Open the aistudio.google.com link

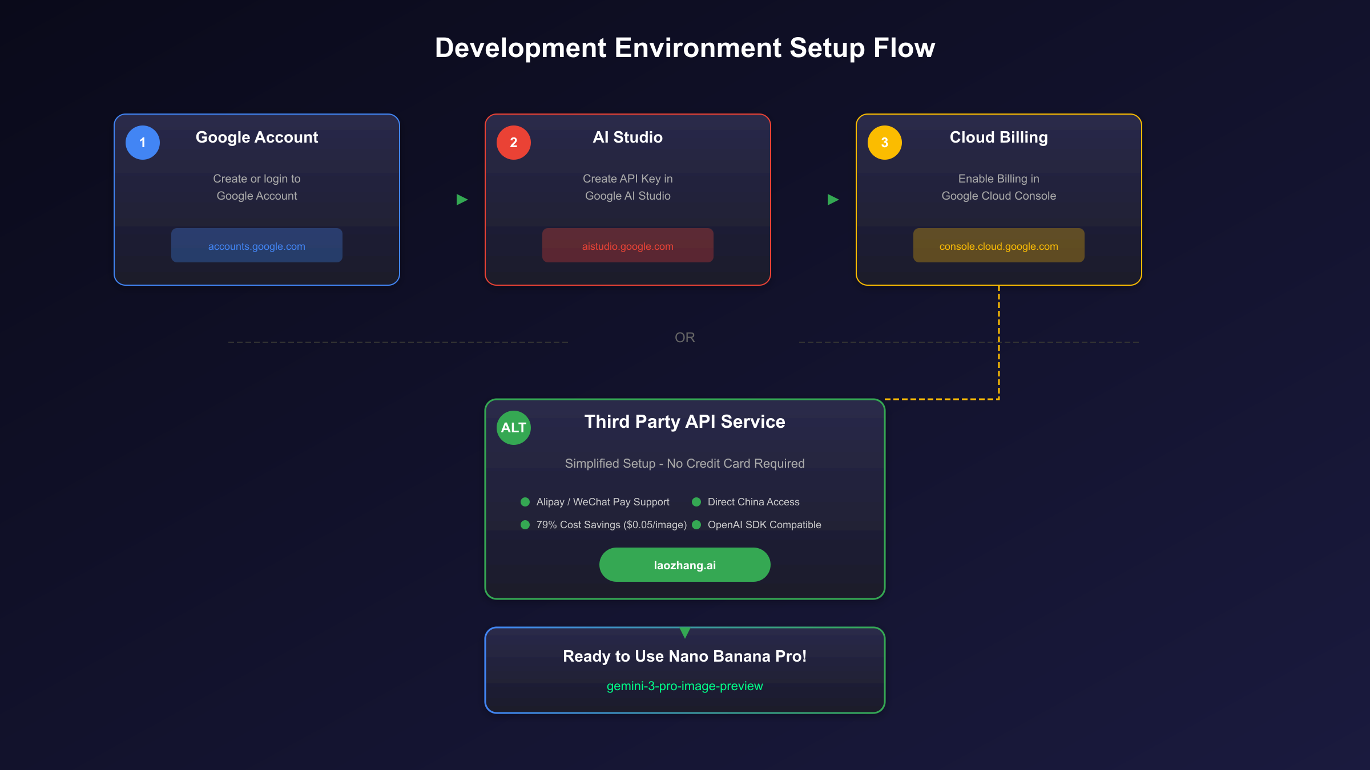point(628,246)
